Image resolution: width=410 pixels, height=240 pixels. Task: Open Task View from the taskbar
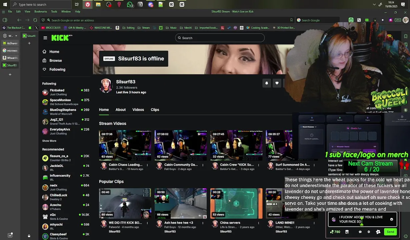coord(77,4)
